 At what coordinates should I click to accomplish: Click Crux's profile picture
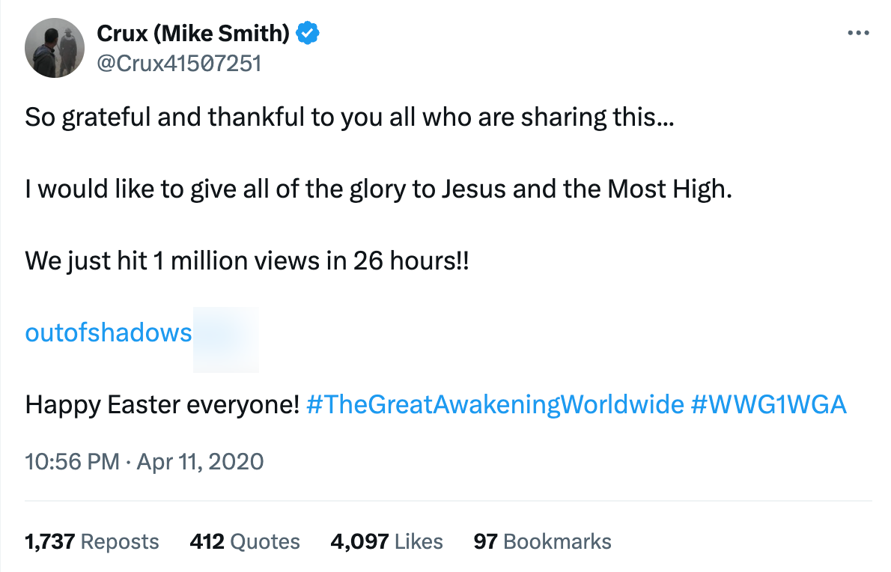(x=54, y=47)
